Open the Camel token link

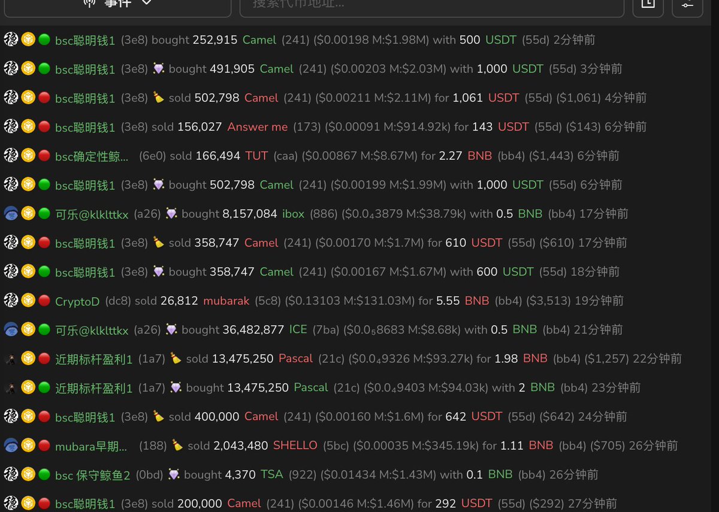click(259, 40)
